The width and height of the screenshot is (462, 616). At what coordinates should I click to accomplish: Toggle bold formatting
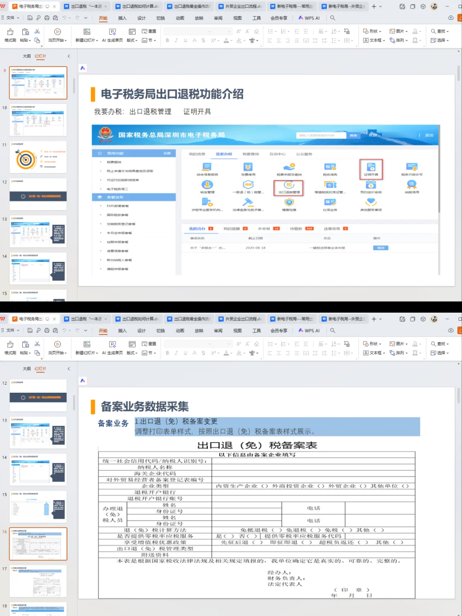coord(167,40)
